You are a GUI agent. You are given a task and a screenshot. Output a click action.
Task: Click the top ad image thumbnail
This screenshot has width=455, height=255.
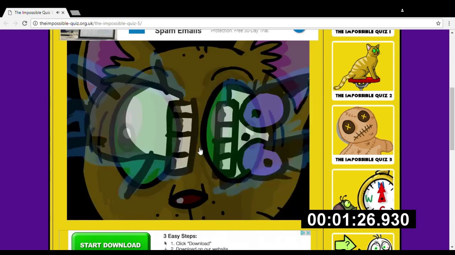88,34
